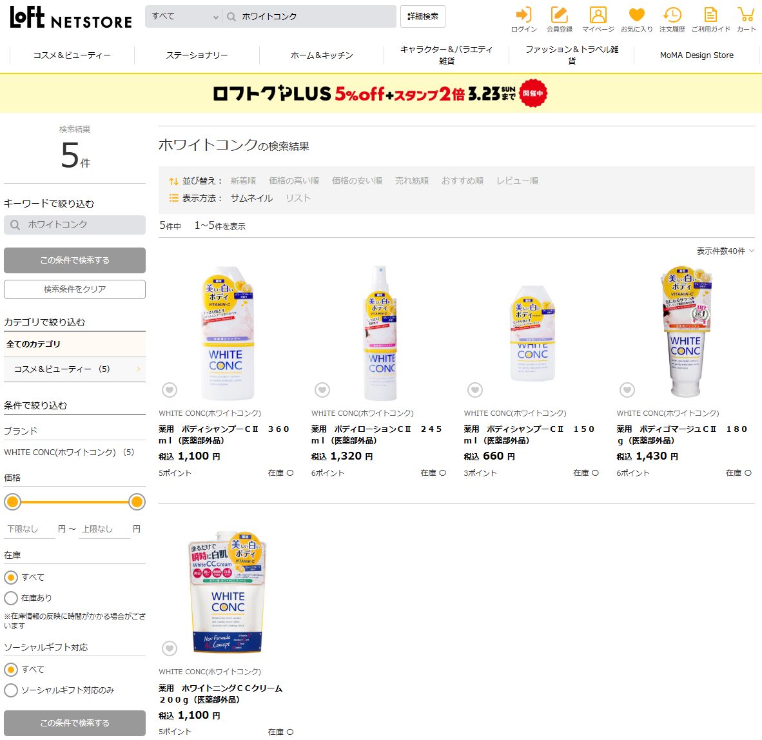This screenshot has height=740, width=762.
Task: Select 'ソーシャルギフト対応のみ' radio button
Action: (11, 690)
